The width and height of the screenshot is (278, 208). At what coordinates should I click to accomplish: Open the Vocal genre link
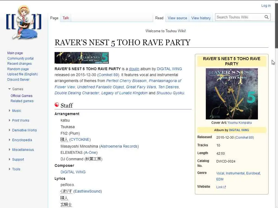coord(220,173)
